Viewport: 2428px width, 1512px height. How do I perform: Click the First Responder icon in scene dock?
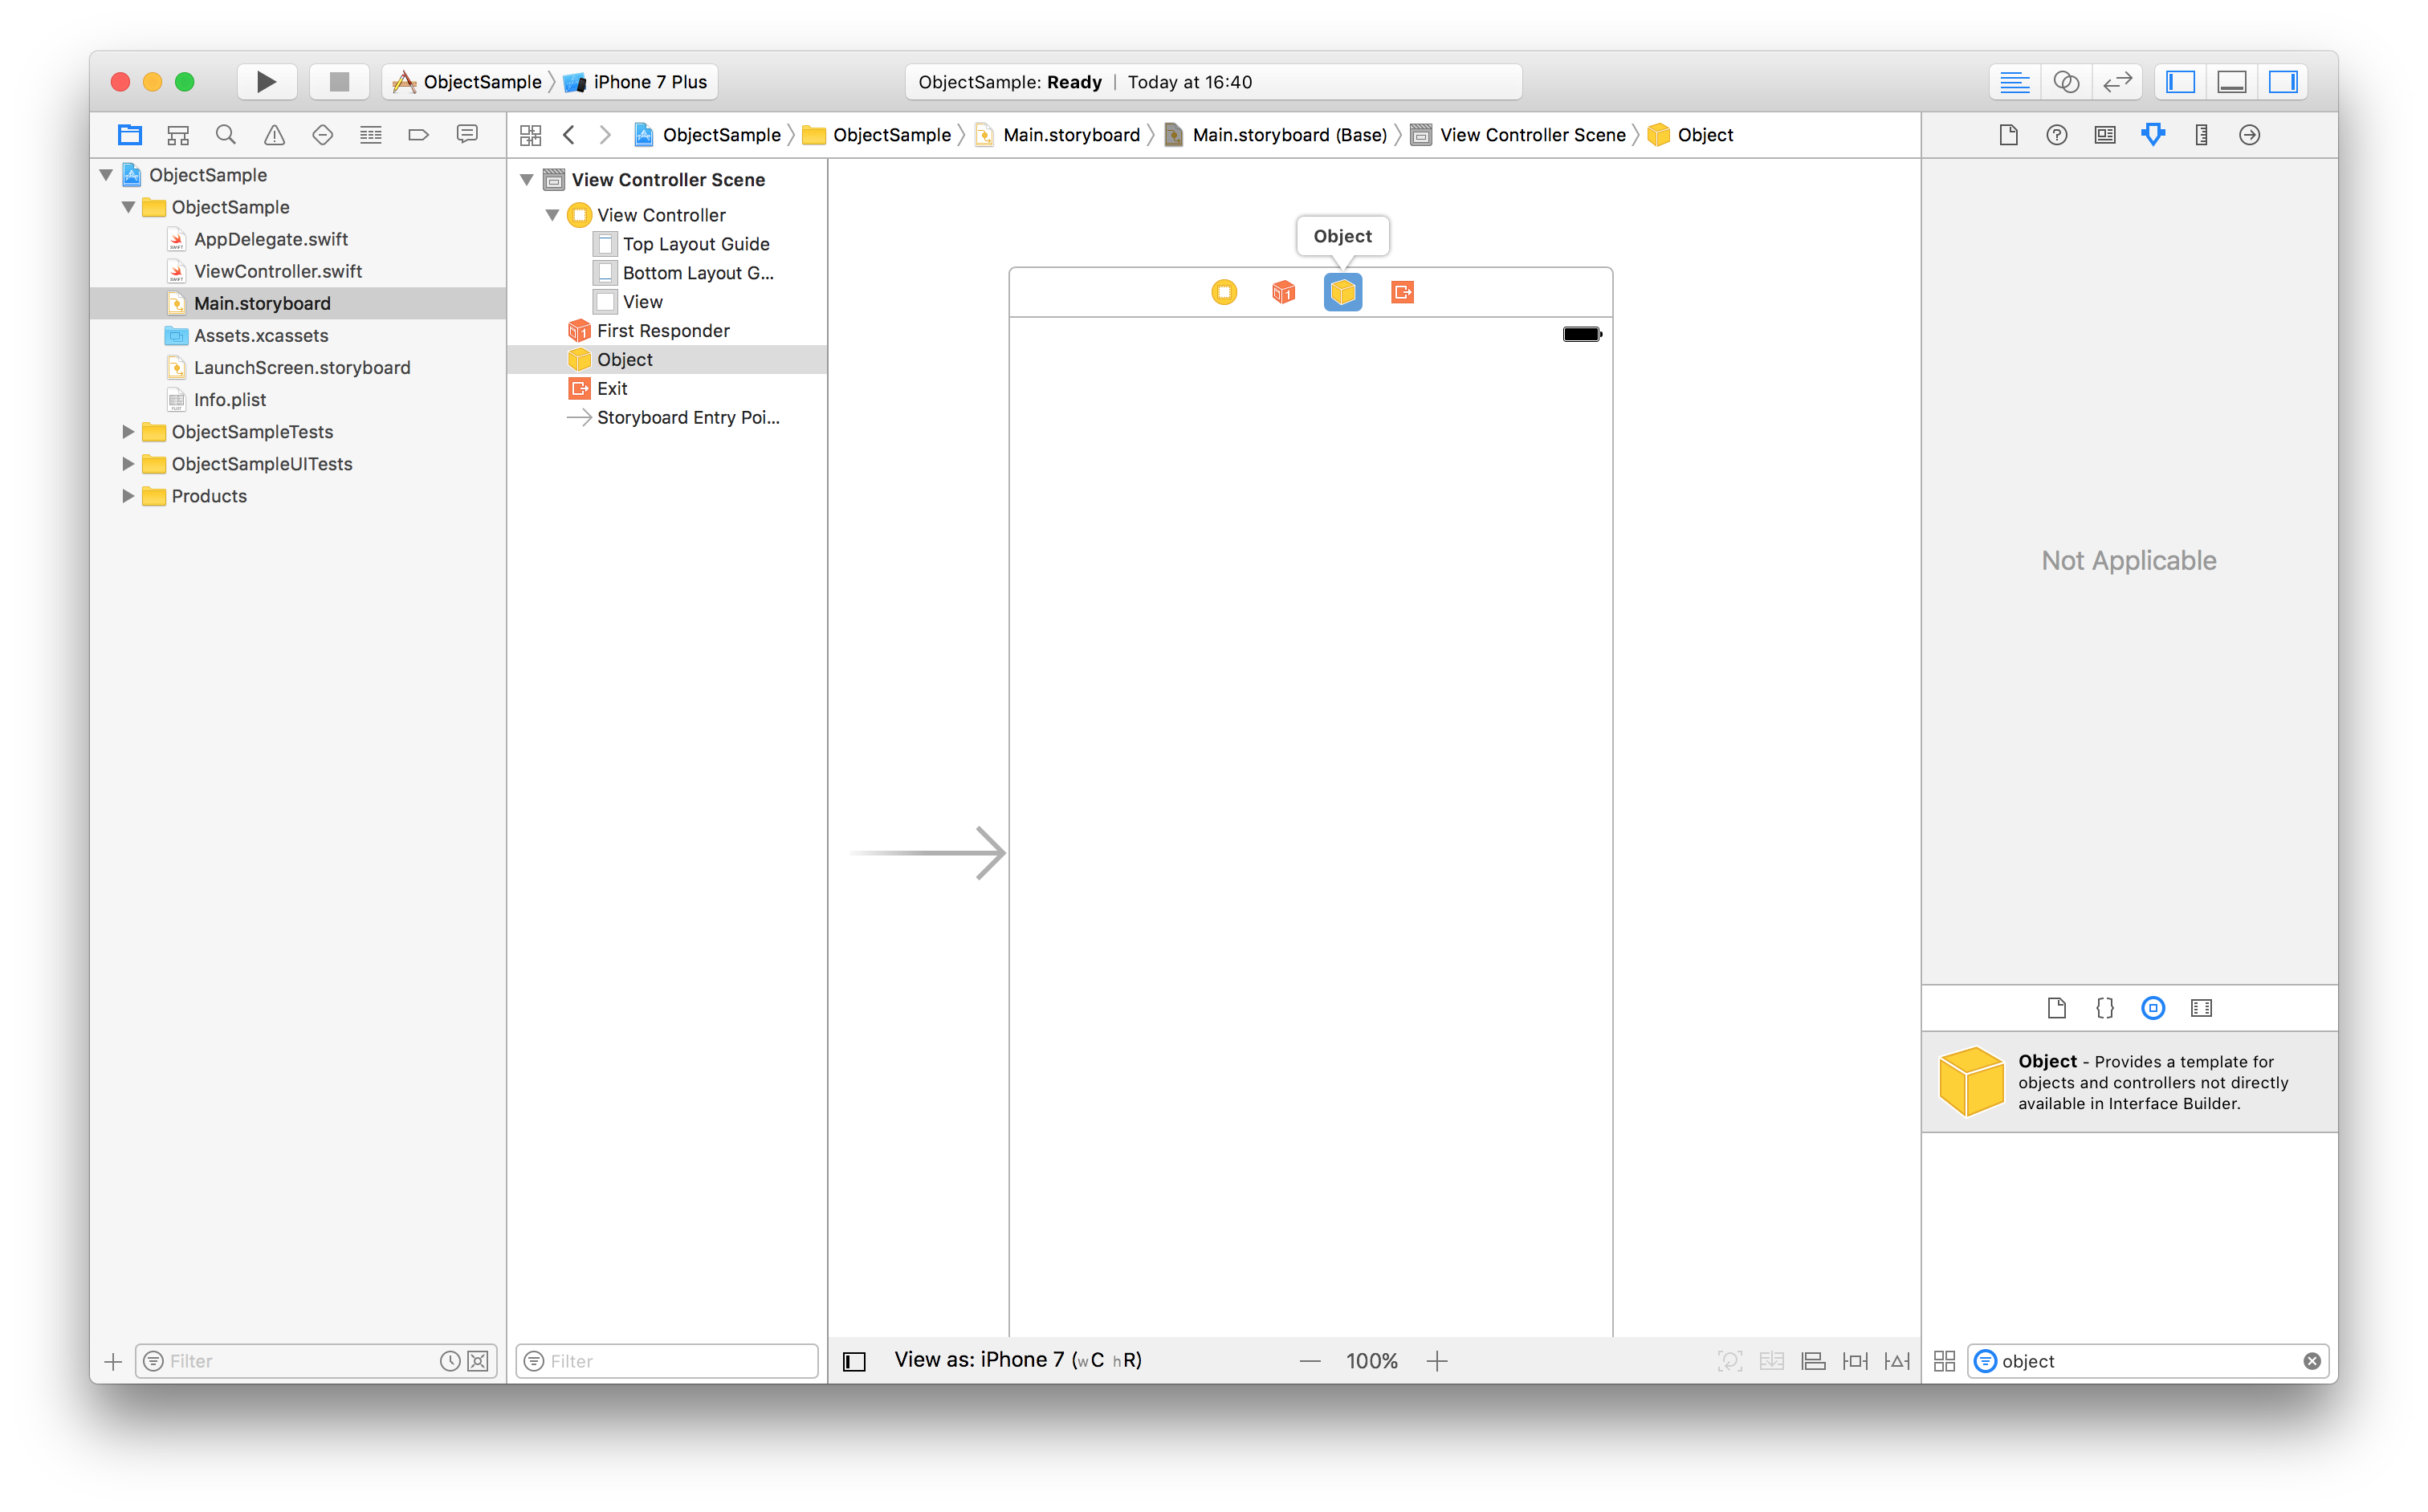coord(1282,292)
